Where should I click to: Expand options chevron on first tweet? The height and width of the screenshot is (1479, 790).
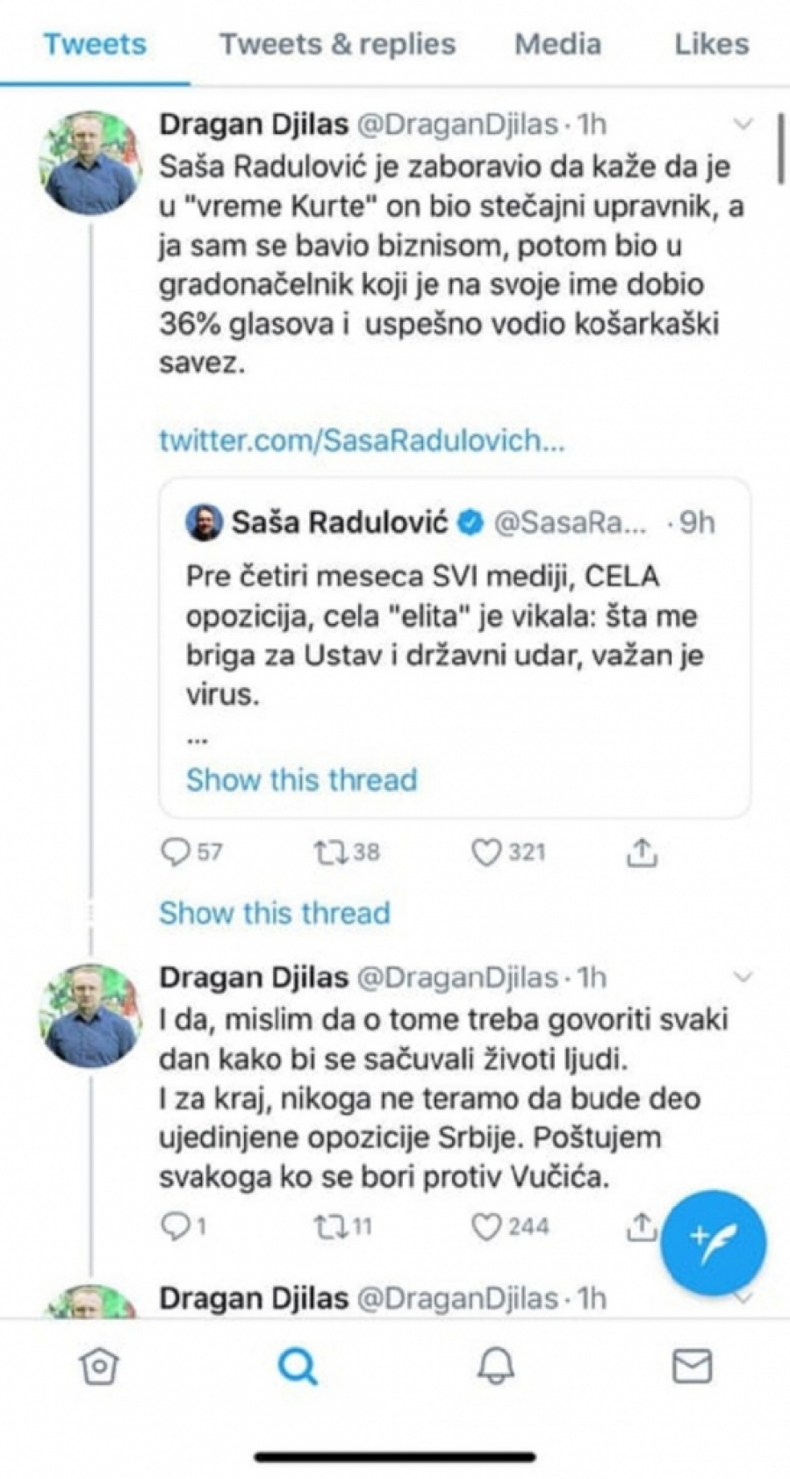(x=743, y=125)
